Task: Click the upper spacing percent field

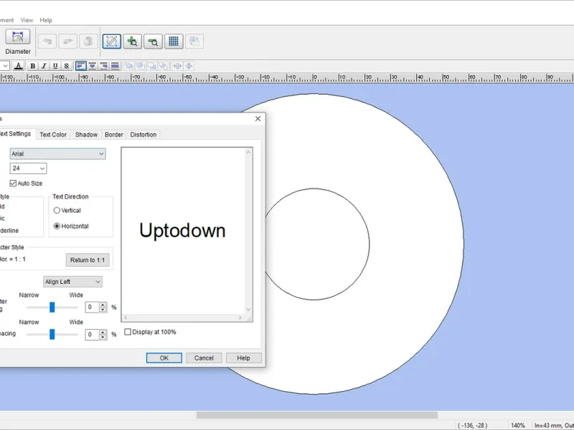Action: [92, 307]
